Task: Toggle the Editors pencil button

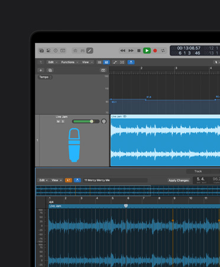Action: coord(90,51)
